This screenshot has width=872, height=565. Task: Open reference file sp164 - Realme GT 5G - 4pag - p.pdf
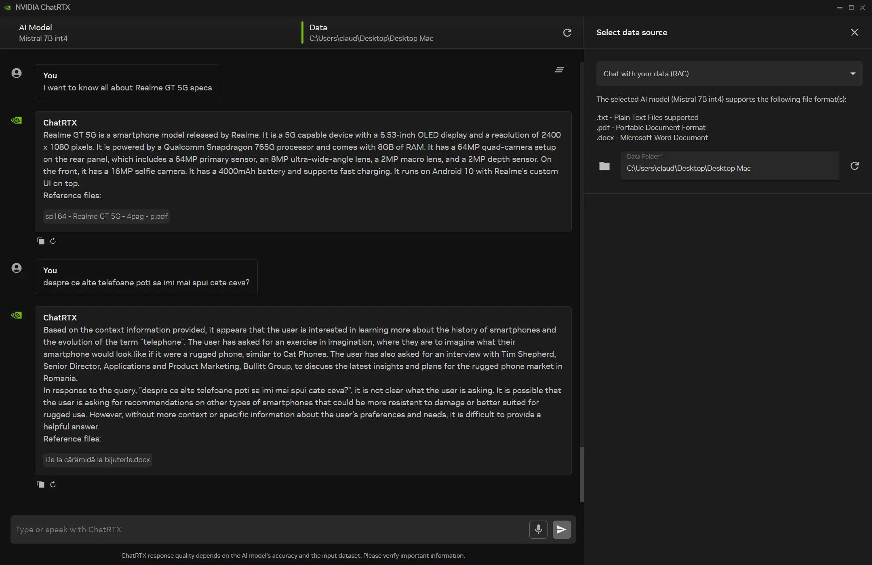[106, 216]
